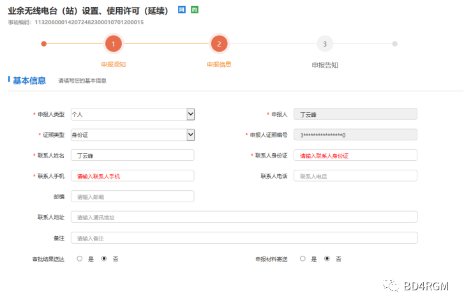
Task: Select 否 for 审批结果送达
Action: (104, 258)
